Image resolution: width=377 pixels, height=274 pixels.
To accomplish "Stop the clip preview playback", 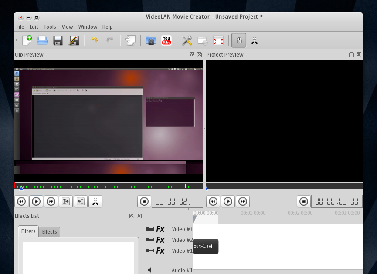I will (x=144, y=201).
